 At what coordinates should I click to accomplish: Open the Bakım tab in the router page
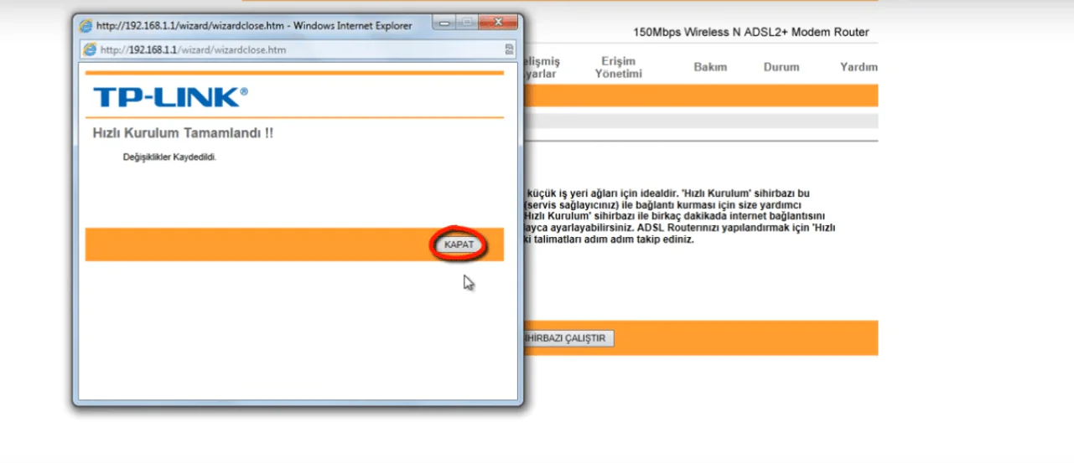[x=710, y=67]
